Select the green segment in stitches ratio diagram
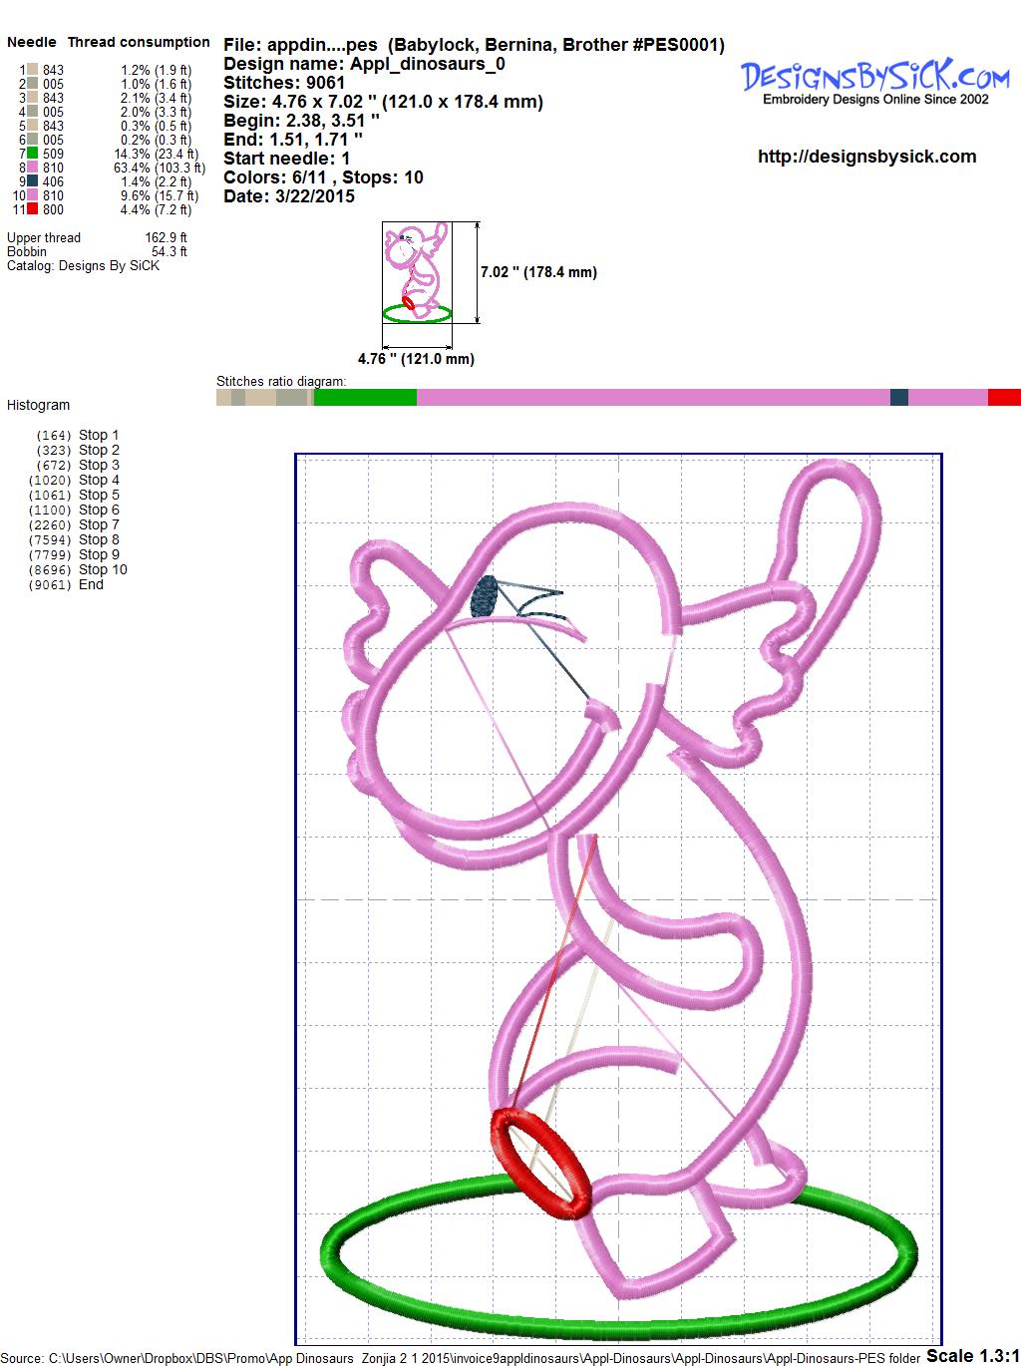 click(365, 397)
